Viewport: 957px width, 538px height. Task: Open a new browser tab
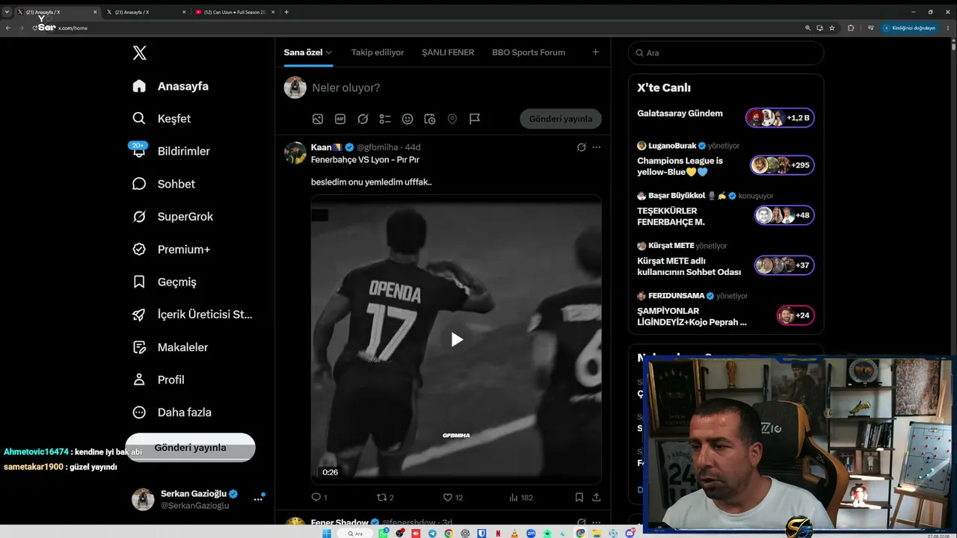[x=286, y=12]
